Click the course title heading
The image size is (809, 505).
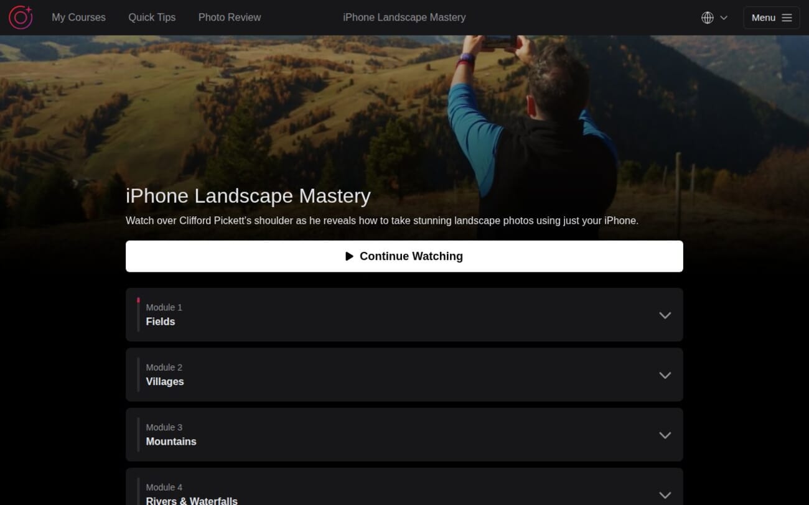pyautogui.click(x=248, y=196)
